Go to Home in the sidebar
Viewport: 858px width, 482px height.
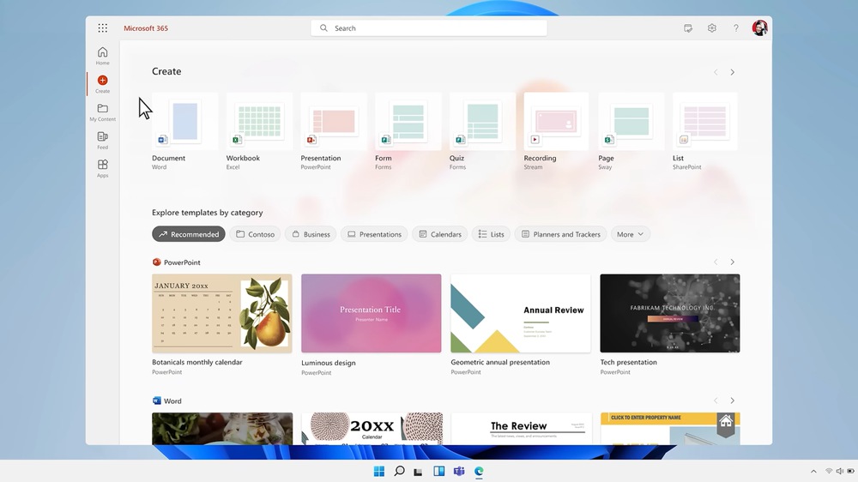tap(102, 56)
